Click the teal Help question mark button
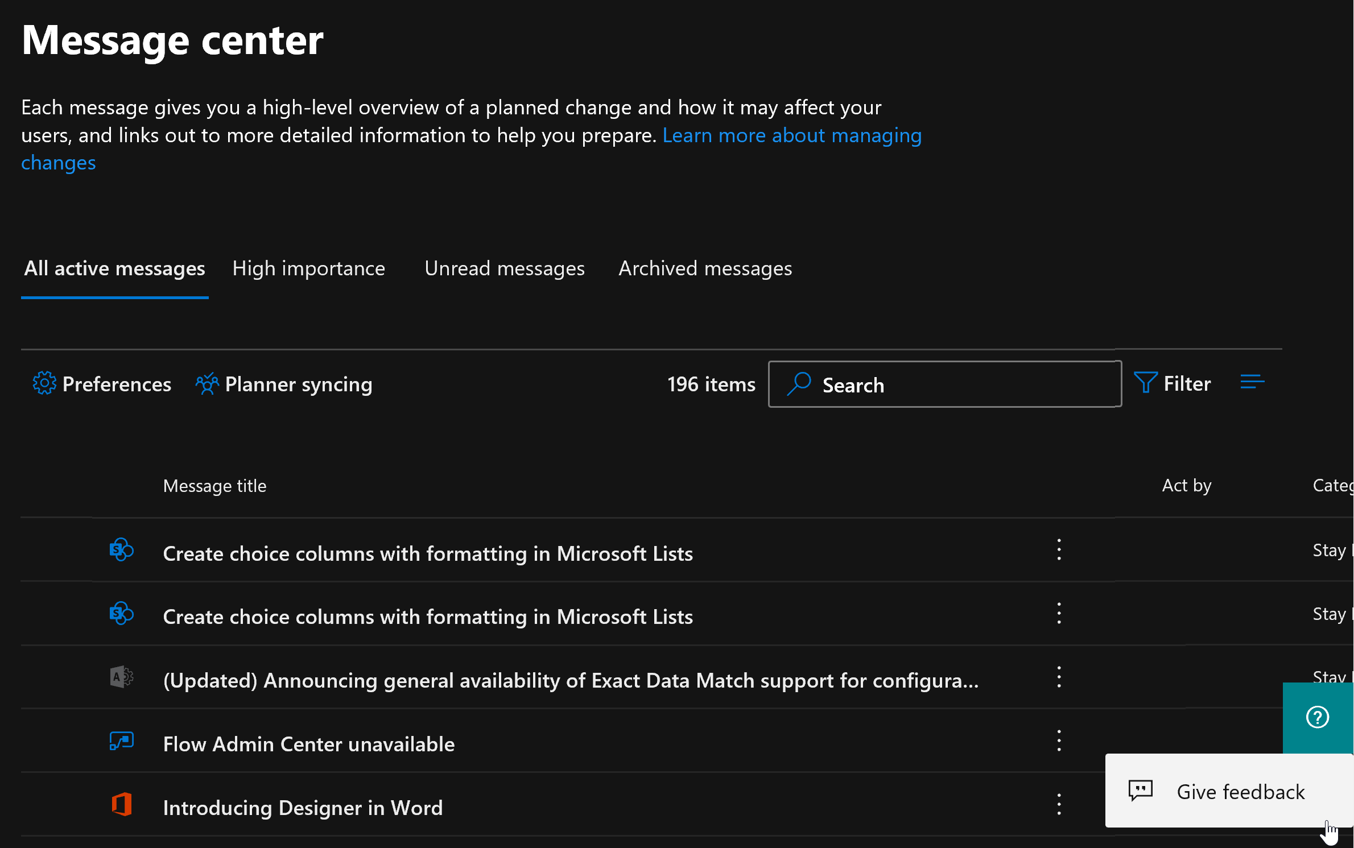Viewport: 1354px width, 848px height. click(1318, 717)
